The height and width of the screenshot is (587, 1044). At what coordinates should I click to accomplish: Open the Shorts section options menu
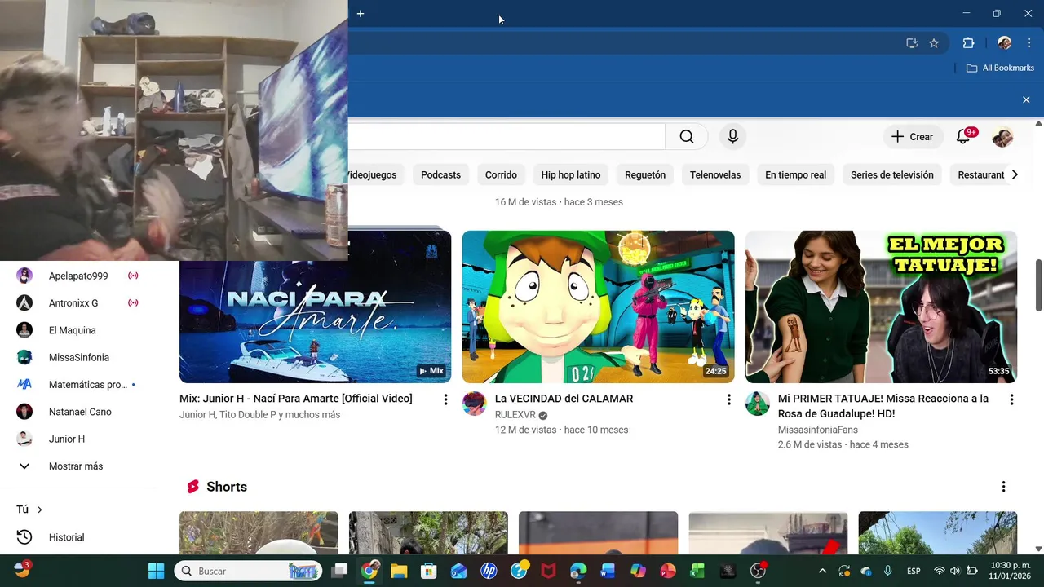point(1003,487)
